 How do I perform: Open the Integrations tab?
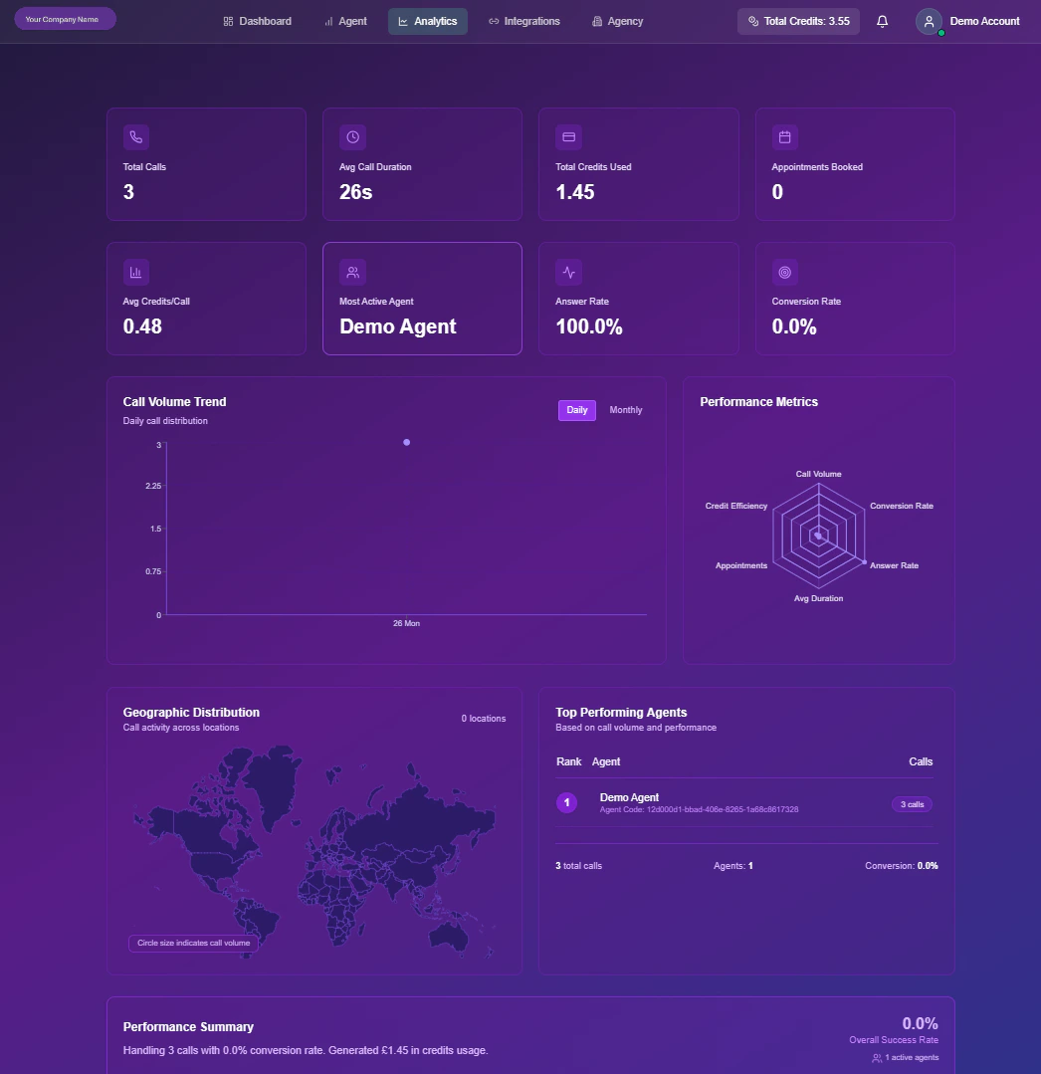(524, 21)
